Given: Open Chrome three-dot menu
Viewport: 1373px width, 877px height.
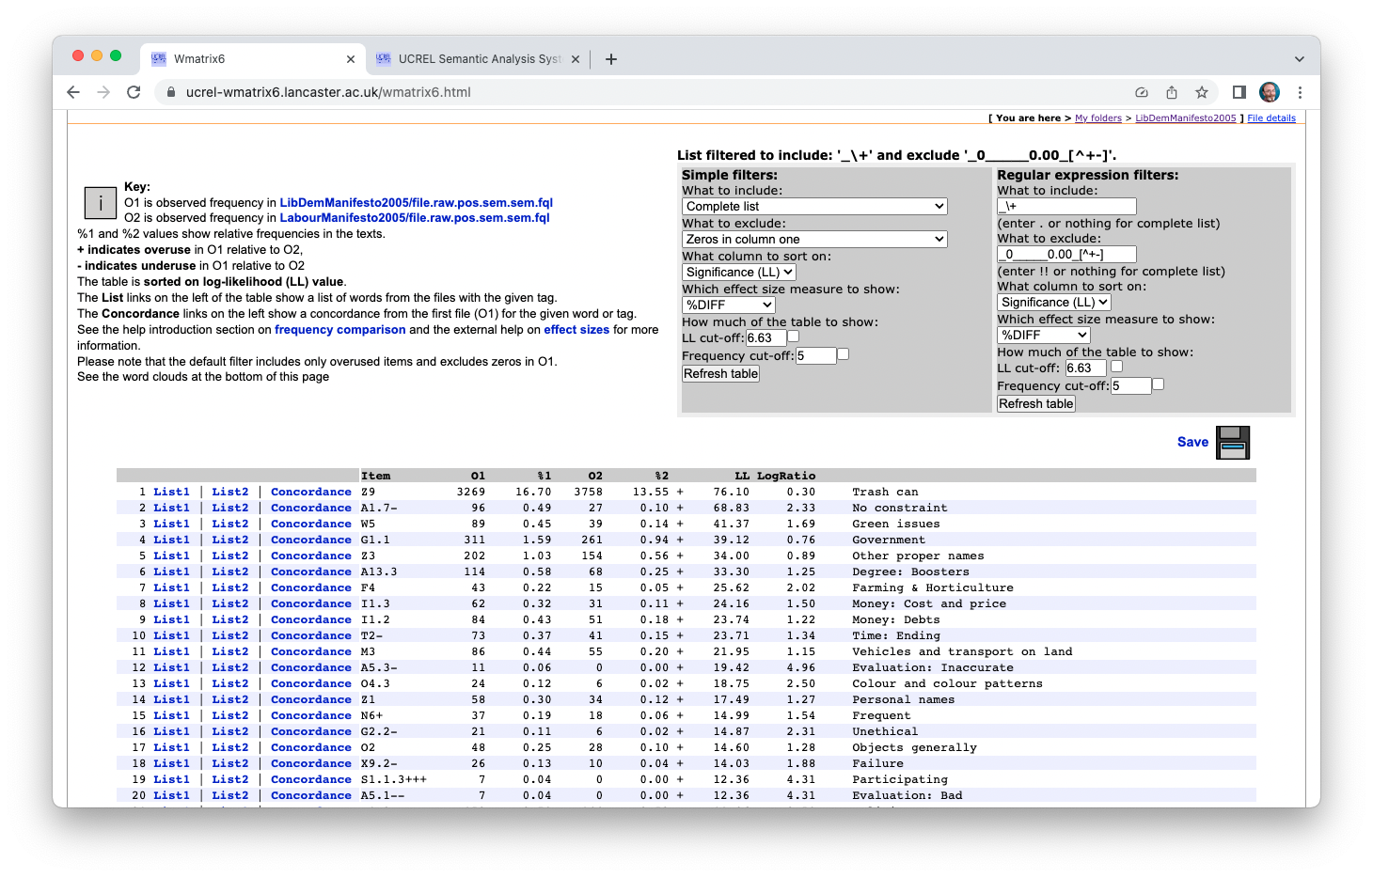Looking at the screenshot, I should (x=1300, y=92).
